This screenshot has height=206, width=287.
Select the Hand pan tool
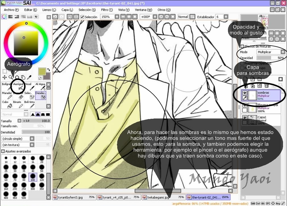[x=23, y=77]
